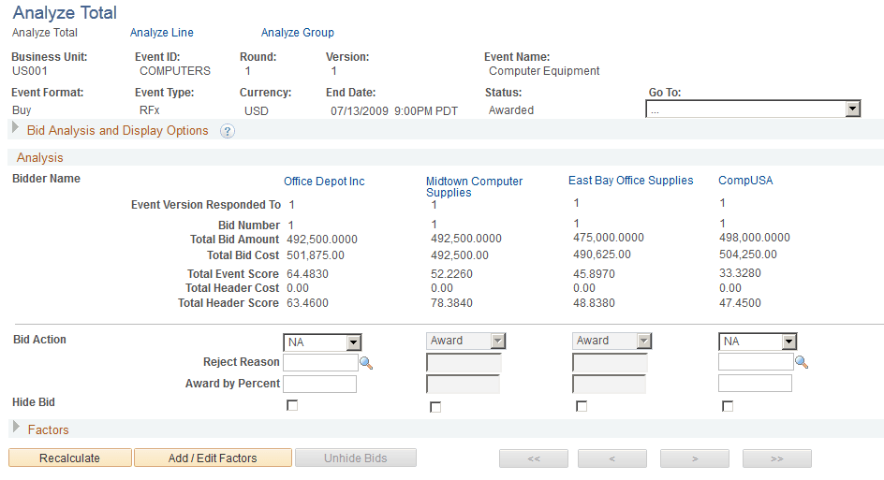This screenshot has height=480, width=884.
Task: Switch to Analyze Group tab
Action: pyautogui.click(x=298, y=33)
